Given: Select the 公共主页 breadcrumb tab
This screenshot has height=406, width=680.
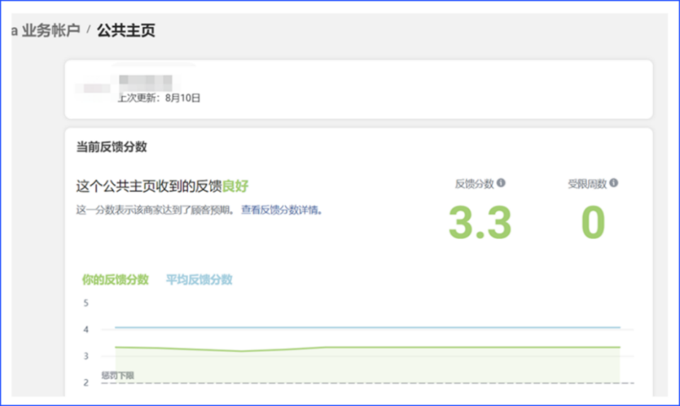Looking at the screenshot, I should coord(126,30).
